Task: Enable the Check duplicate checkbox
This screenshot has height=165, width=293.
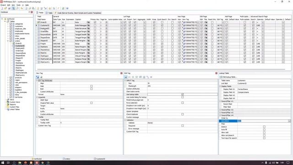Action: (182, 114)
